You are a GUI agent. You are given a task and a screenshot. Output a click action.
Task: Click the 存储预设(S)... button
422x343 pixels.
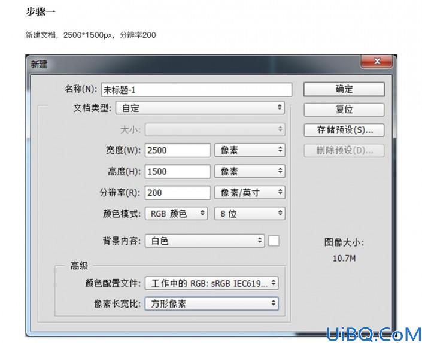tap(344, 130)
